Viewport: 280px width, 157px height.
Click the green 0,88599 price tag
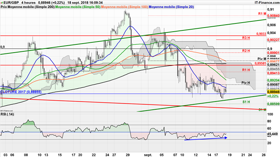point(273,104)
